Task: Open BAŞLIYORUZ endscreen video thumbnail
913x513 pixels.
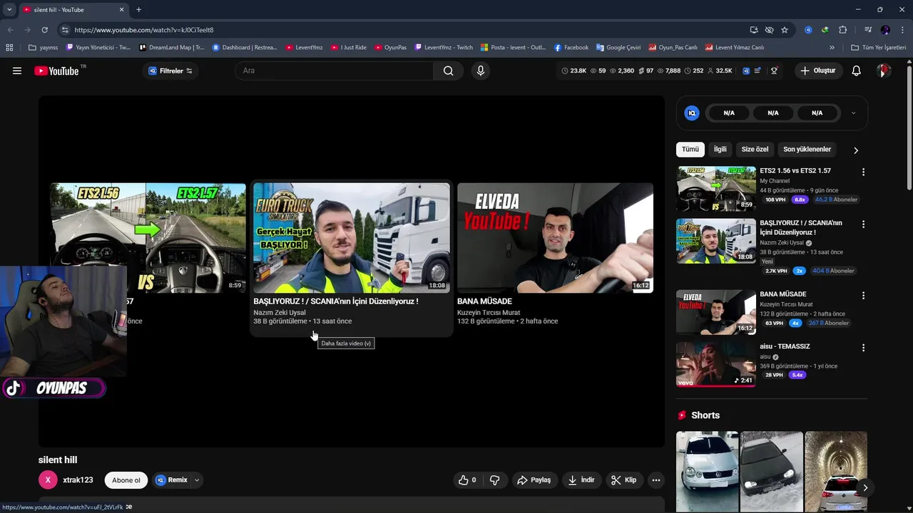Action: tap(352, 238)
